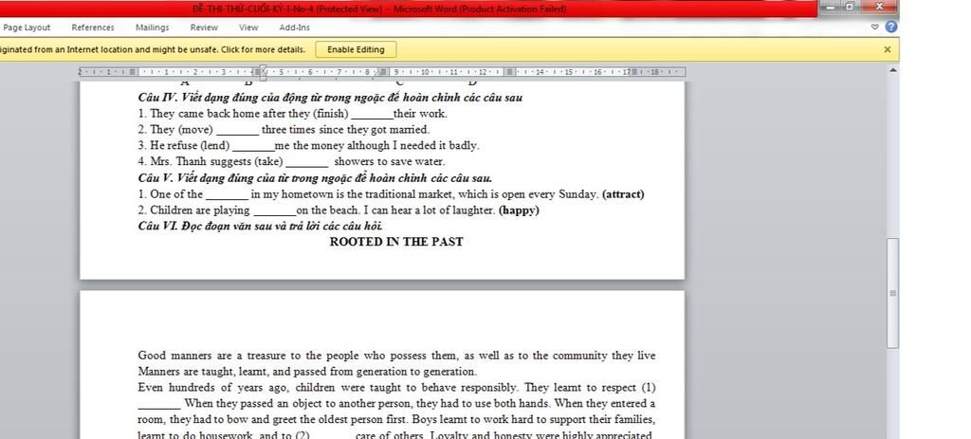Click the bold word '(attract)'
This screenshot has width=971, height=439.
point(623,193)
